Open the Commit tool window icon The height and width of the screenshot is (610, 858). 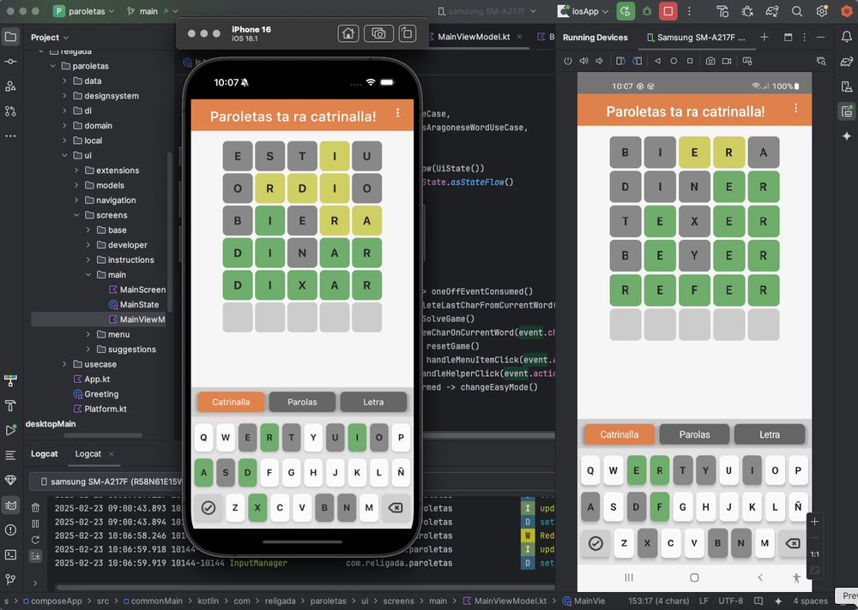(x=10, y=62)
